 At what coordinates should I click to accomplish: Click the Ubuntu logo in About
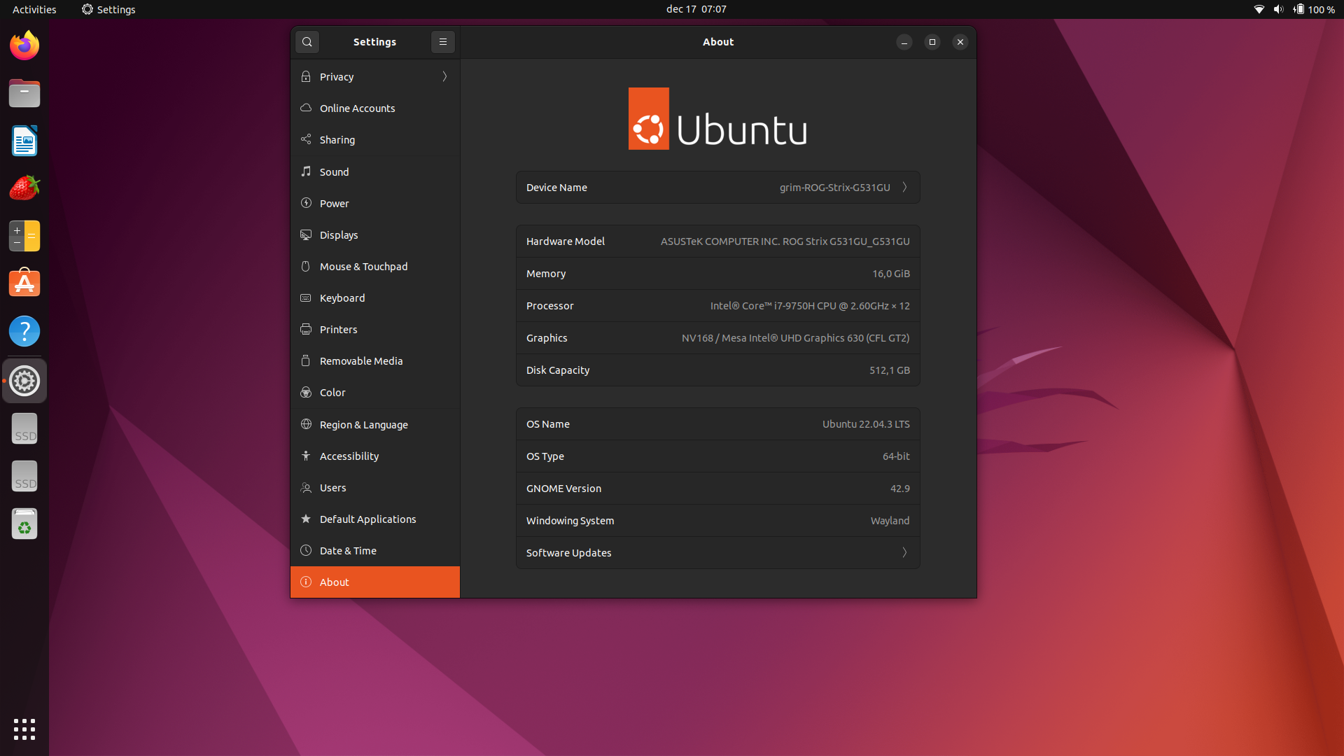717,118
